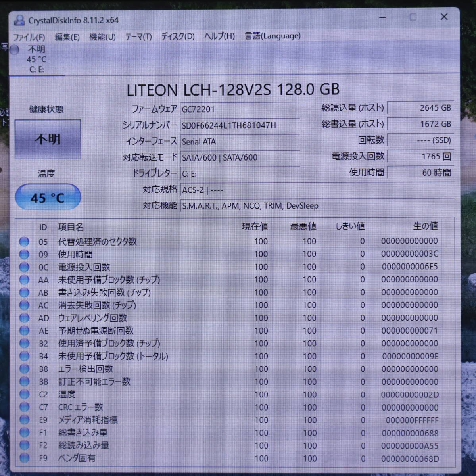Click status circle for row 09 使用時間
Screen dimensions: 476x476
24,254
